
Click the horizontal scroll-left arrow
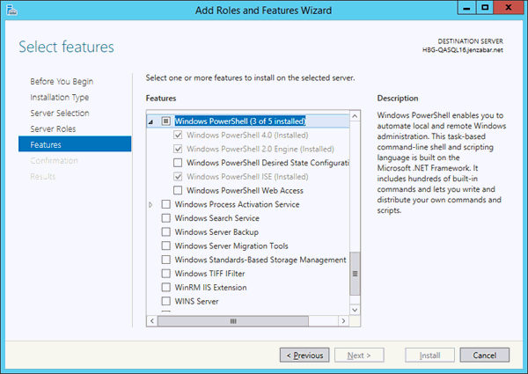152,321
